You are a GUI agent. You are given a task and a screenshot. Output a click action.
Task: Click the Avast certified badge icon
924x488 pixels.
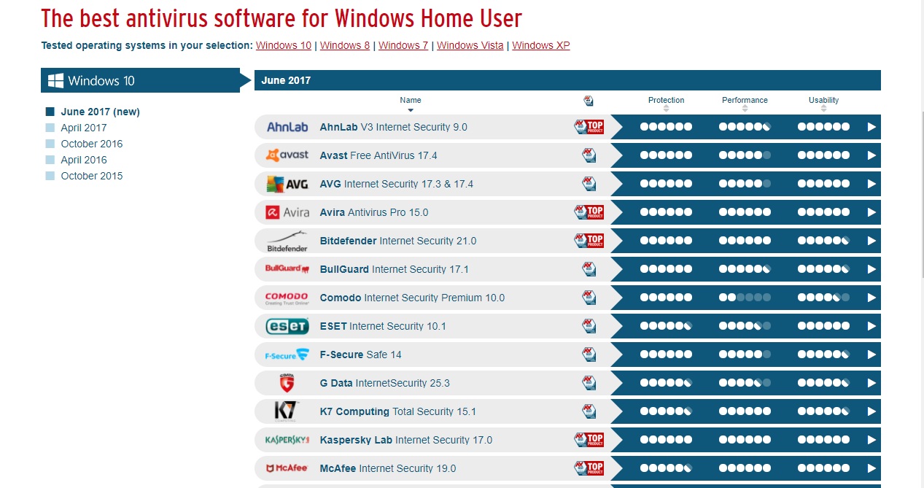(589, 155)
